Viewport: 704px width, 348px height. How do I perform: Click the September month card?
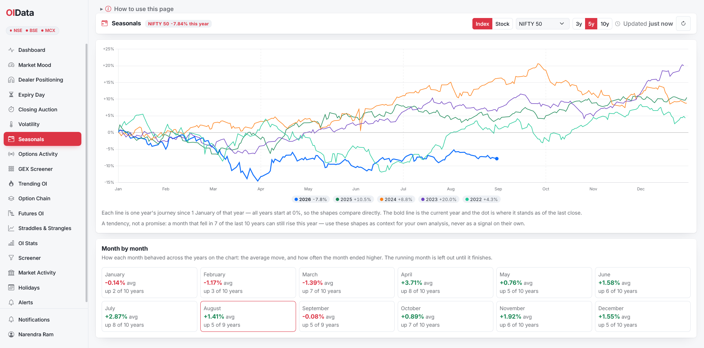click(347, 316)
